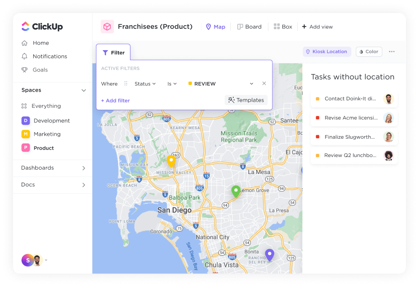
Task: Click the Tasks without location heading
Action: tap(353, 77)
